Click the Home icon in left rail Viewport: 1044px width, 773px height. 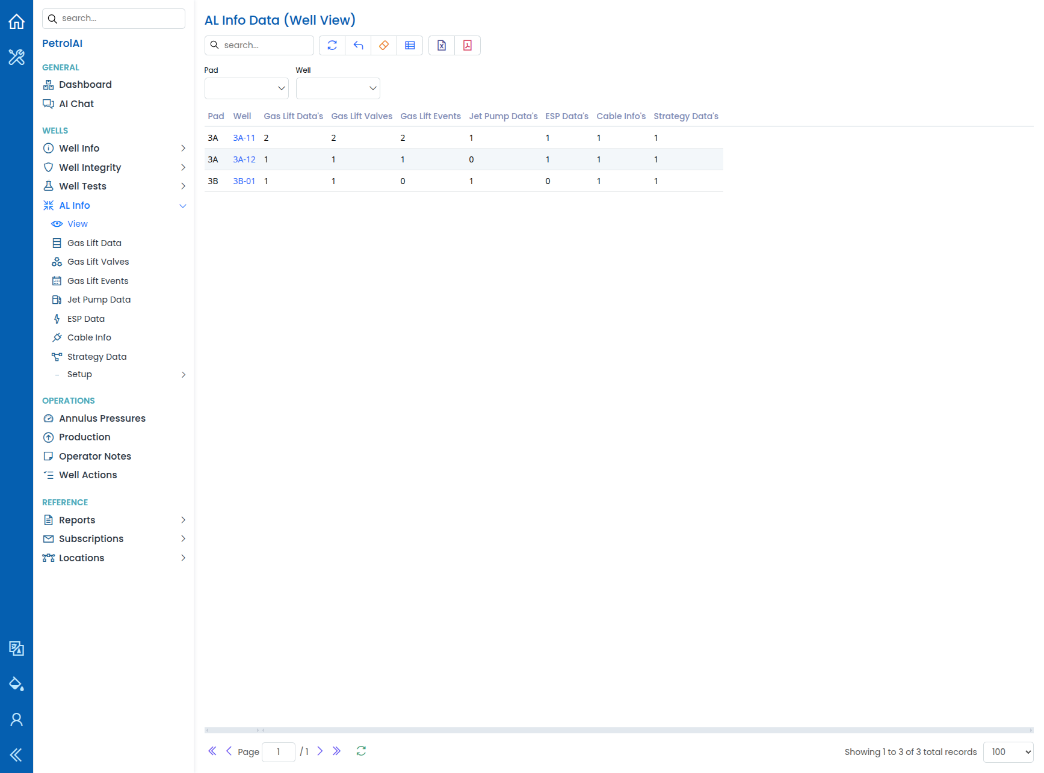16,22
